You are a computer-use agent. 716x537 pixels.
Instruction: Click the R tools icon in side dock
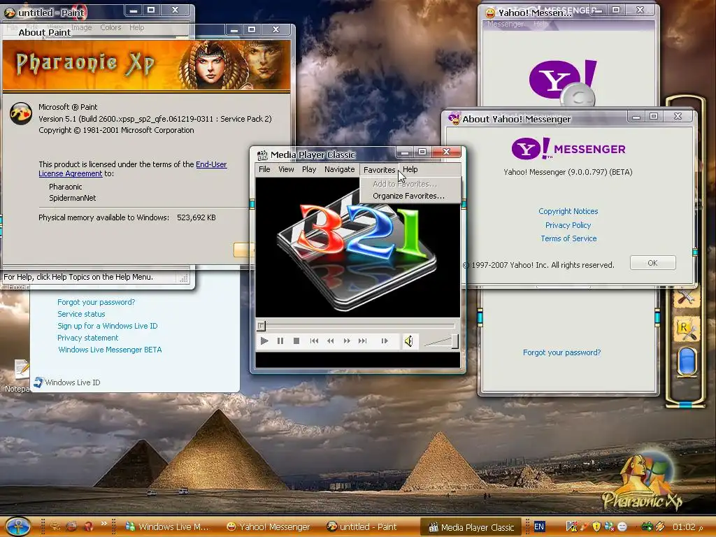(x=687, y=329)
